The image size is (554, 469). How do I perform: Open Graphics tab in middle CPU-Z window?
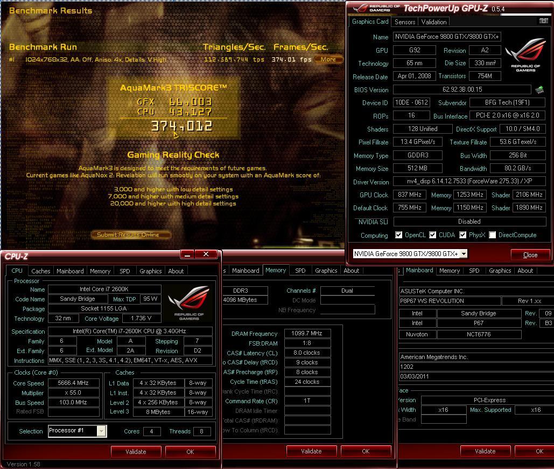pos(326,271)
